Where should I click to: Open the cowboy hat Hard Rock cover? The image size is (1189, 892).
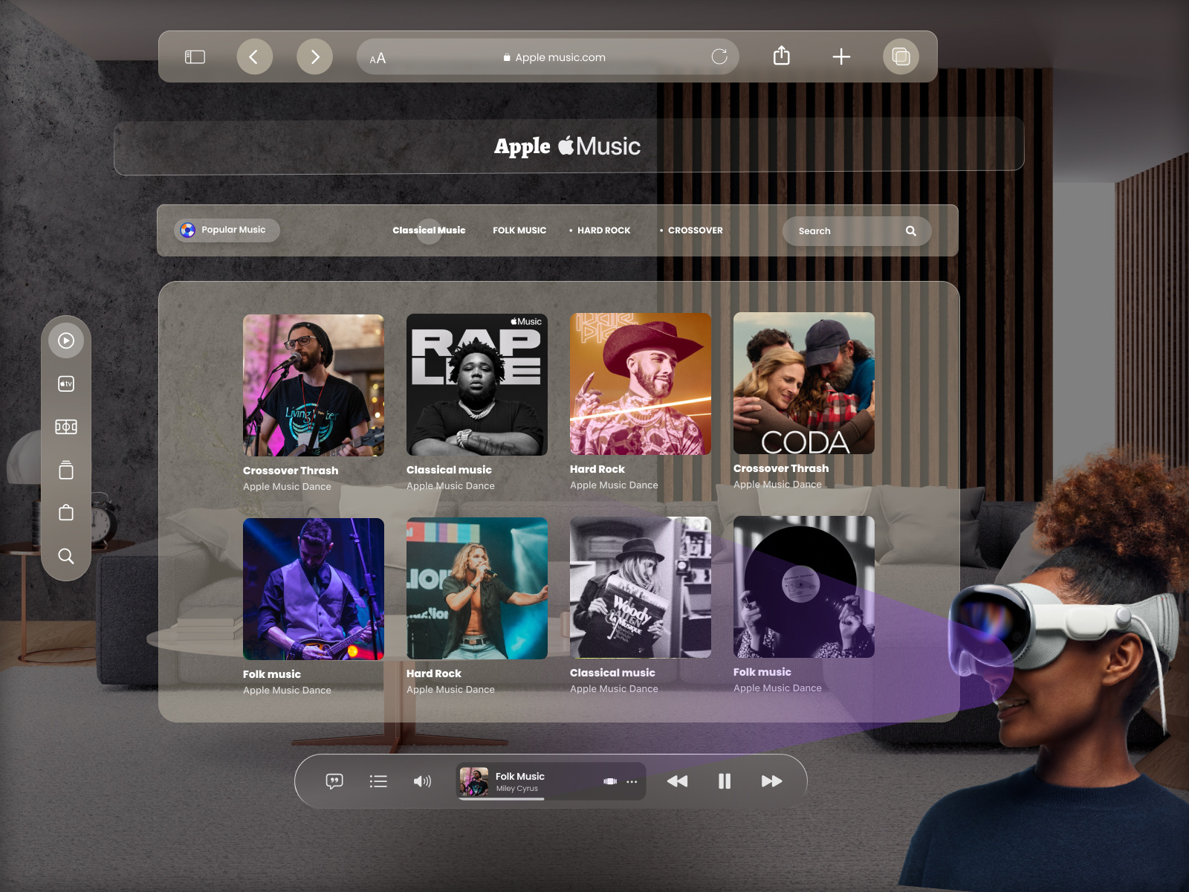click(641, 384)
